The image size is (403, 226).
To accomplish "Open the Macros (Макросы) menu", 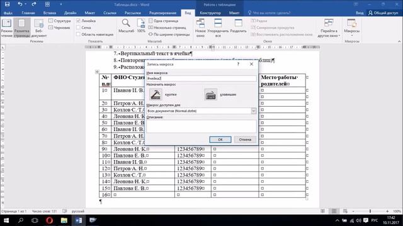I will [x=351, y=27].
